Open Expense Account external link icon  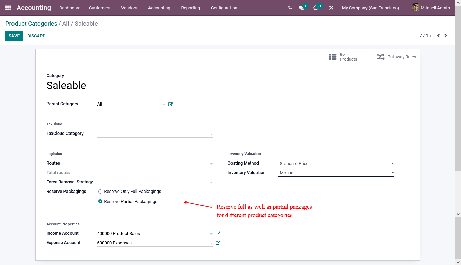tap(218, 243)
